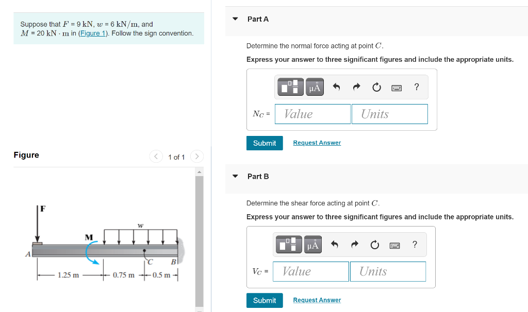Collapse the Part A section

[x=235, y=19]
